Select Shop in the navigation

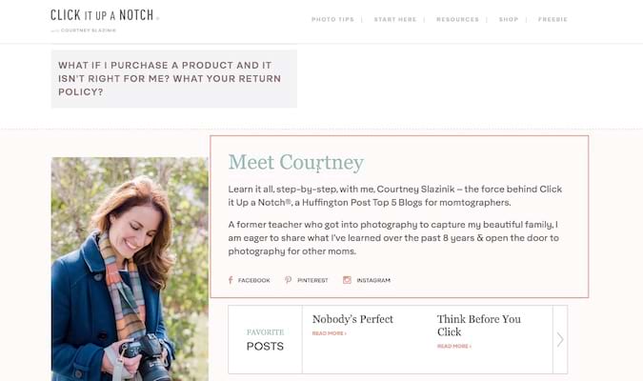coord(509,19)
